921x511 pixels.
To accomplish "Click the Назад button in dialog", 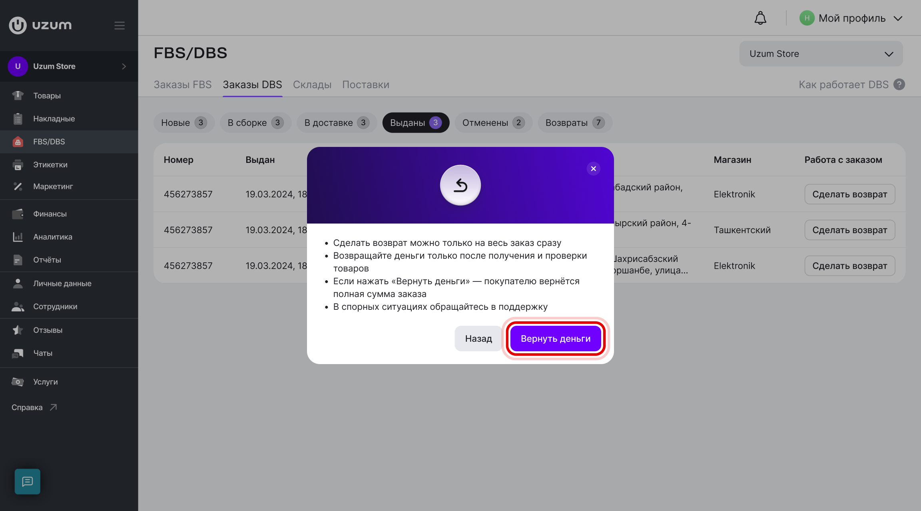I will click(478, 339).
